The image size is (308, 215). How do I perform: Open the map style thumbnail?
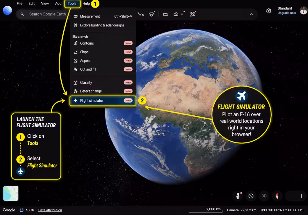11,193
